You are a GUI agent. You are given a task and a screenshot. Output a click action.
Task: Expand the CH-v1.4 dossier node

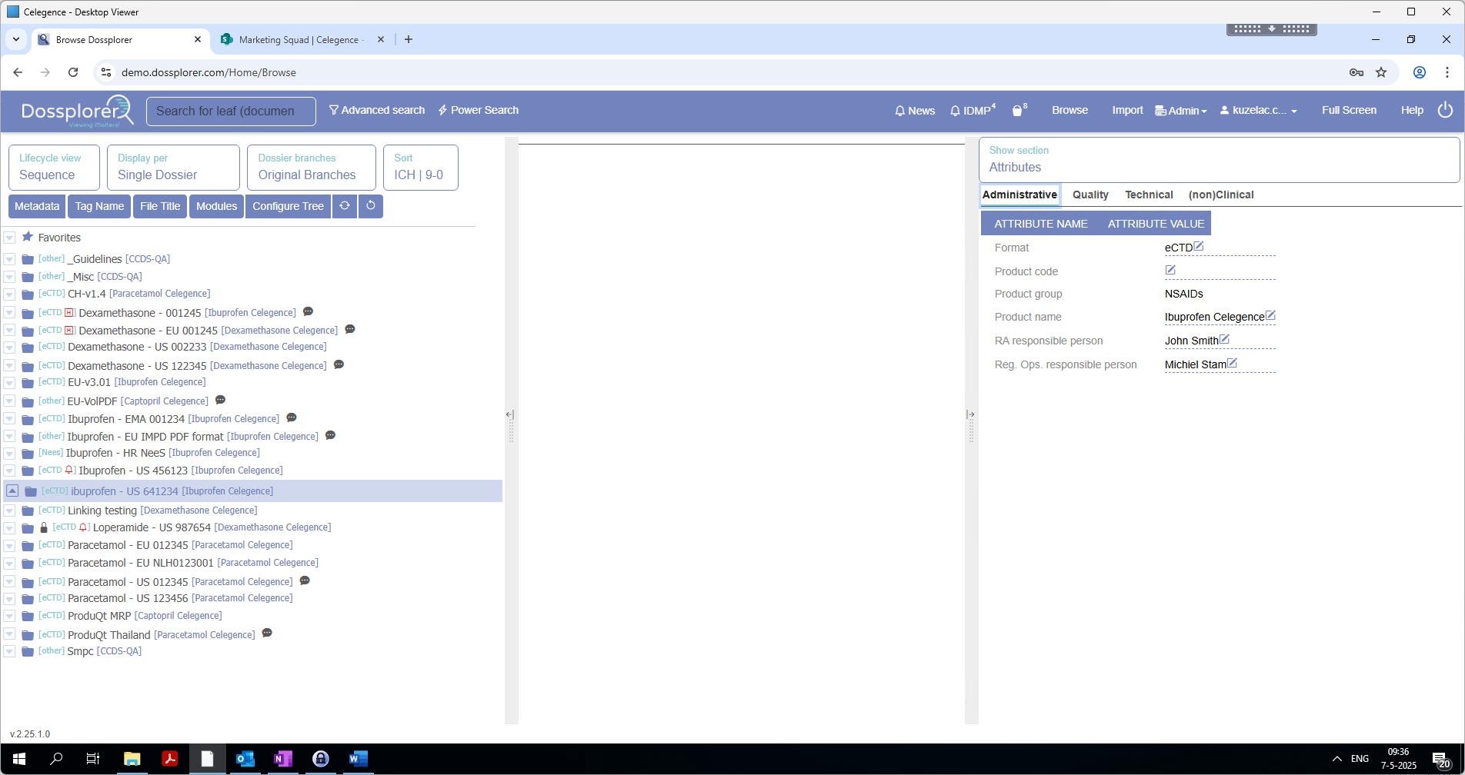click(9, 294)
